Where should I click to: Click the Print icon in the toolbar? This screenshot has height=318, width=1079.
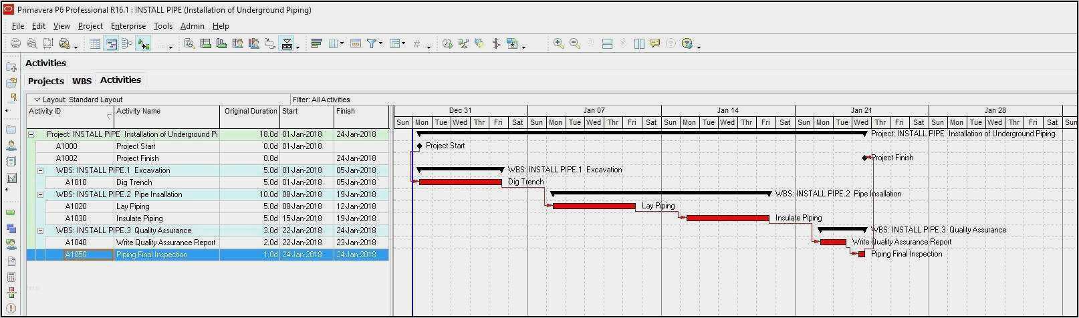15,43
